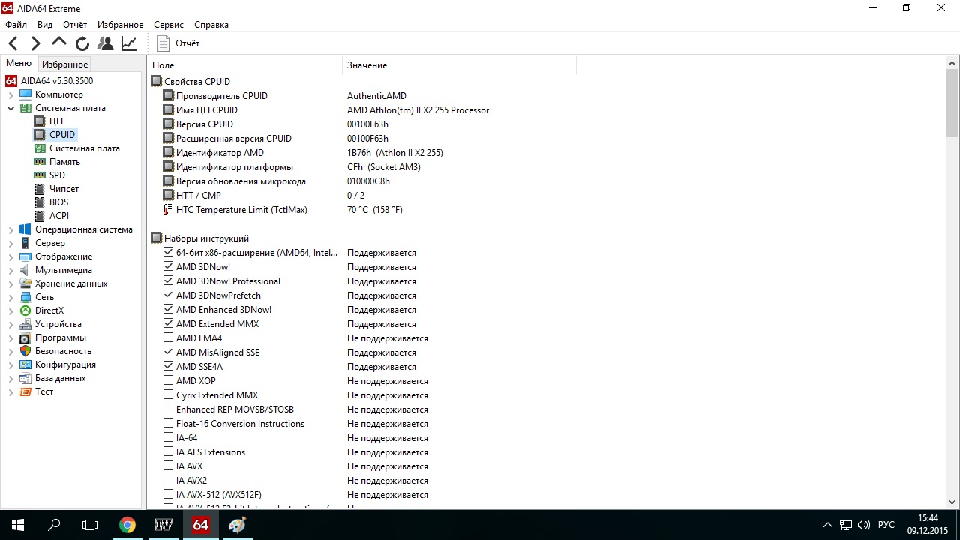Click the Отчёт report button
The image size is (960, 540).
(178, 43)
